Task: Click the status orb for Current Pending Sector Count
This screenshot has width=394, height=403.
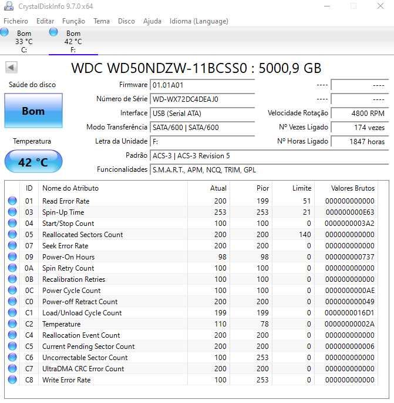Action: (12, 346)
